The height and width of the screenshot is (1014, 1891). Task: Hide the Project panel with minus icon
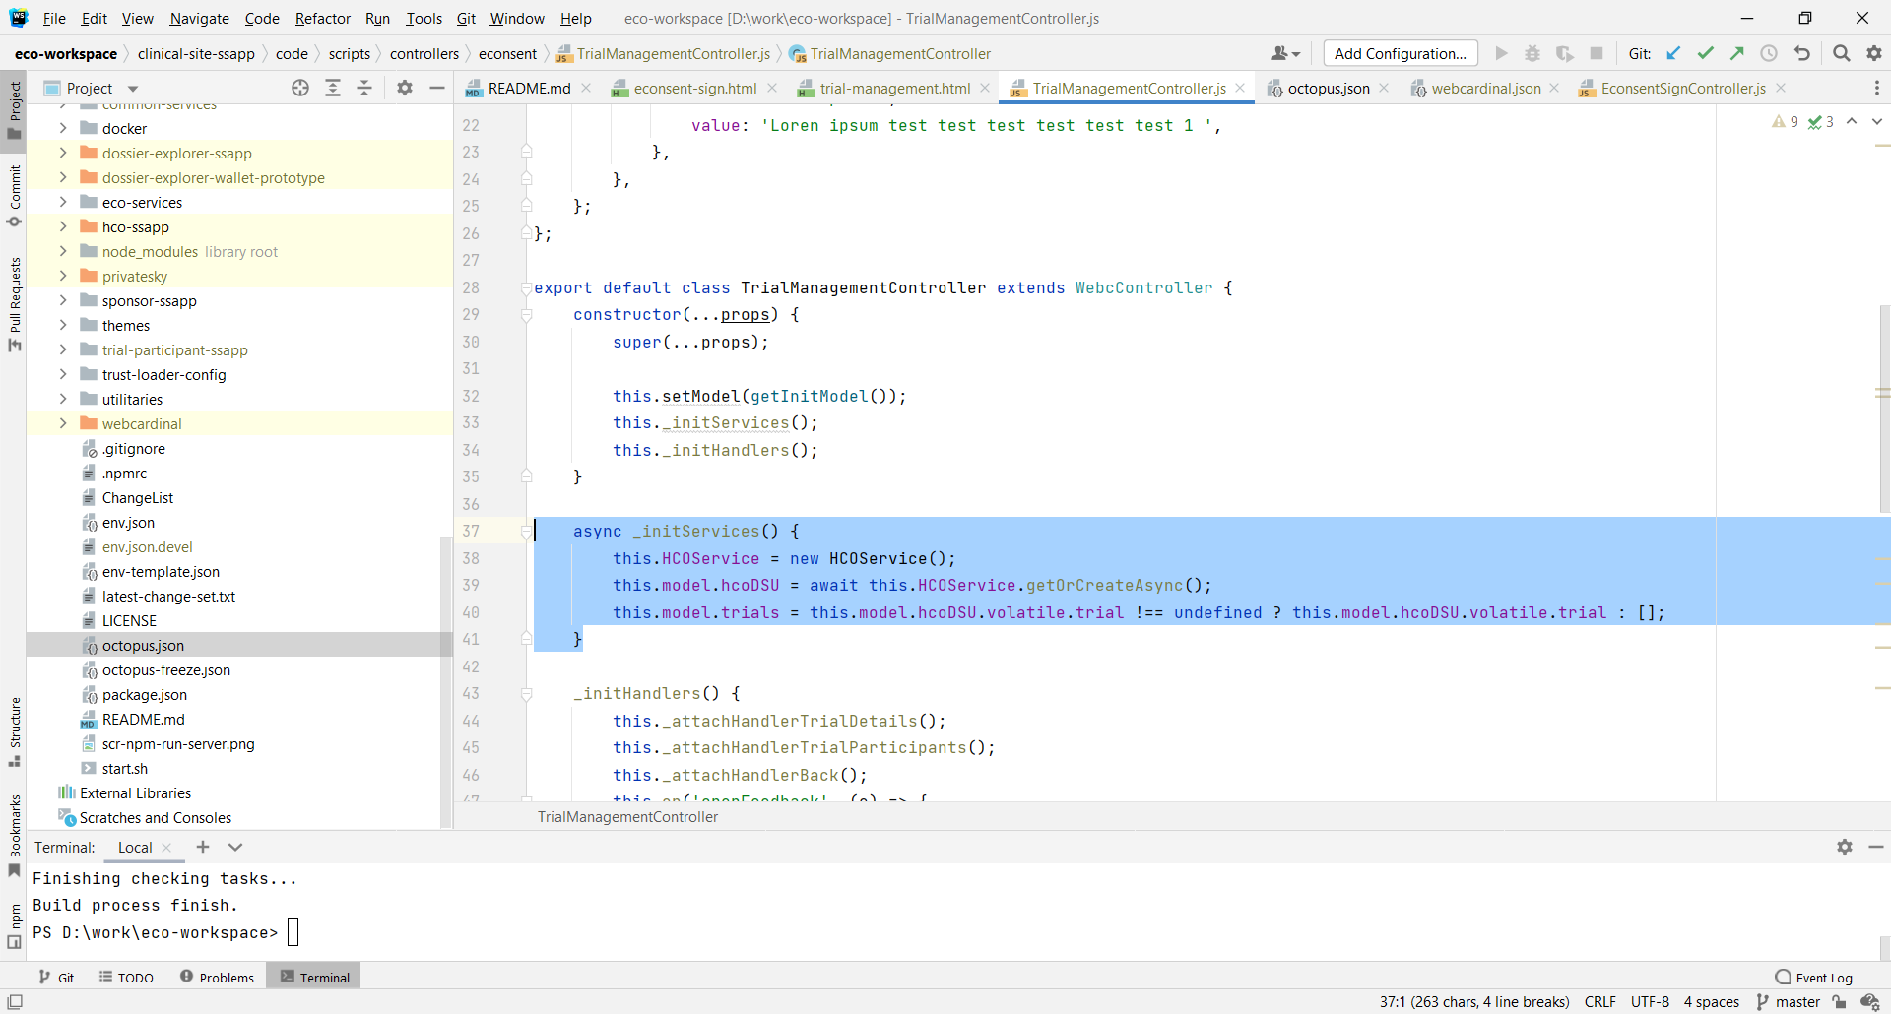pos(436,88)
